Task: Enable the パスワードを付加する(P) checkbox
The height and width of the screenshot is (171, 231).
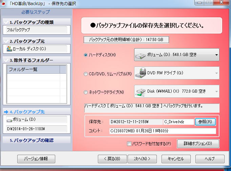Action: pyautogui.click(x=129, y=144)
